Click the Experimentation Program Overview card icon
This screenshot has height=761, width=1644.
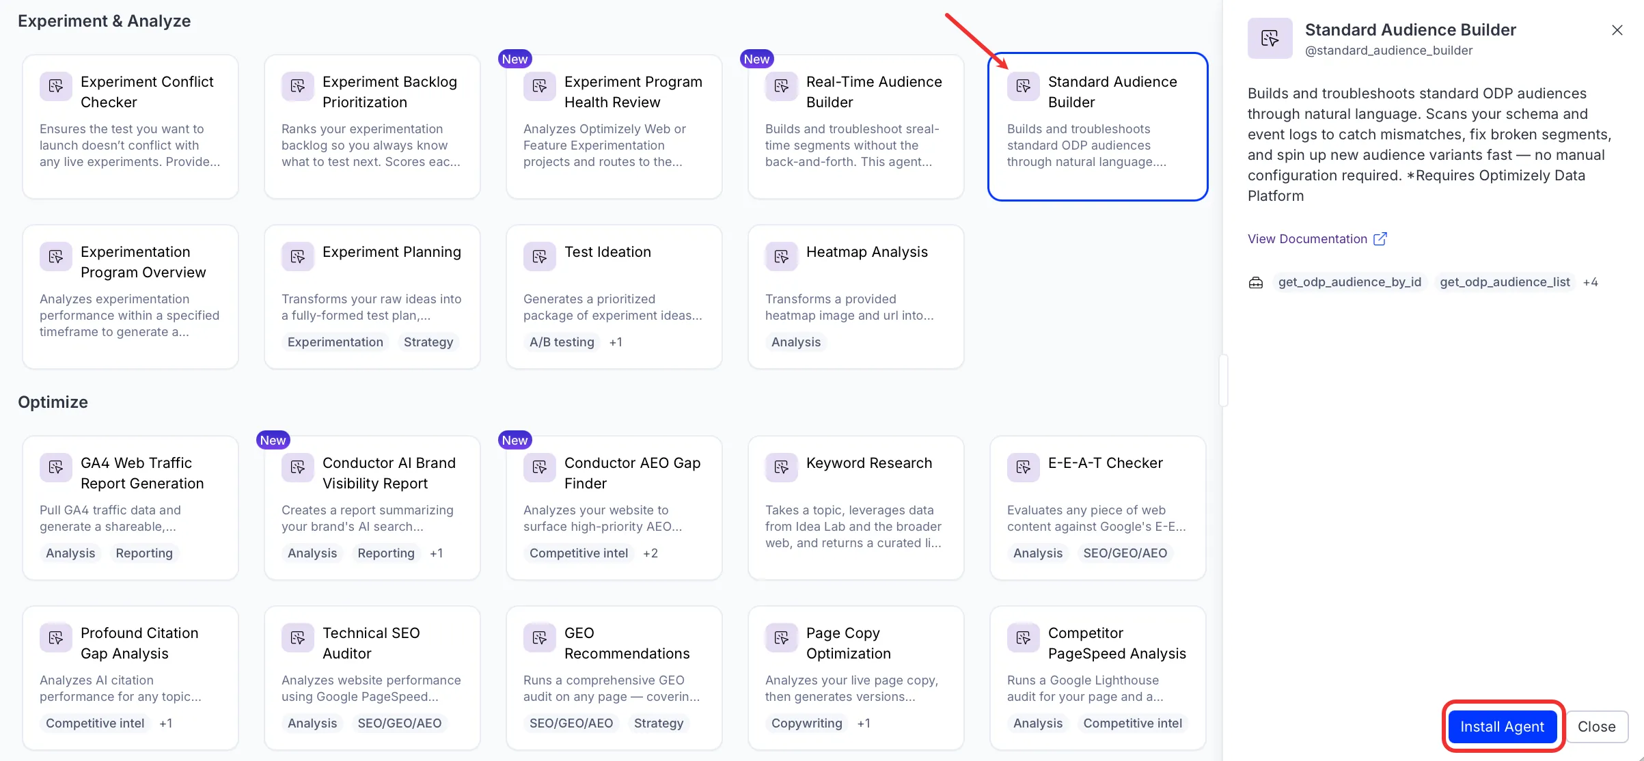56,256
